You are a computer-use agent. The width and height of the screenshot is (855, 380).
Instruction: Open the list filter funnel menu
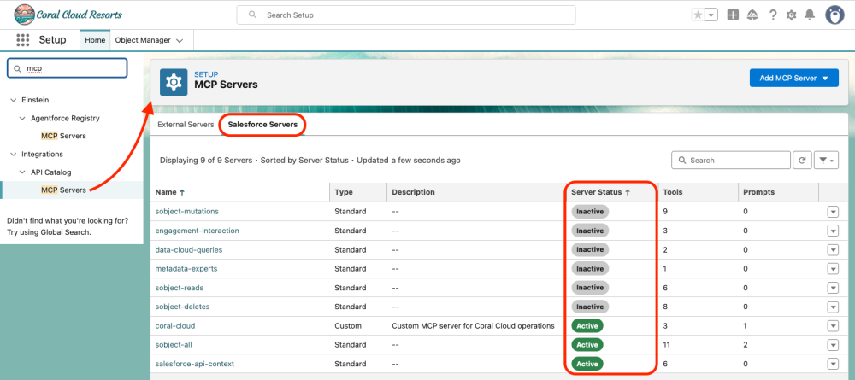pos(826,161)
